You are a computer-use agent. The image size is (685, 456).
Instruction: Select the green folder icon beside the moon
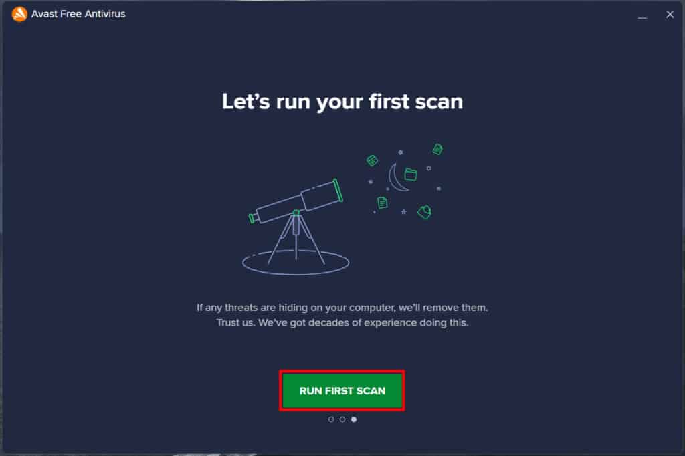click(x=411, y=175)
